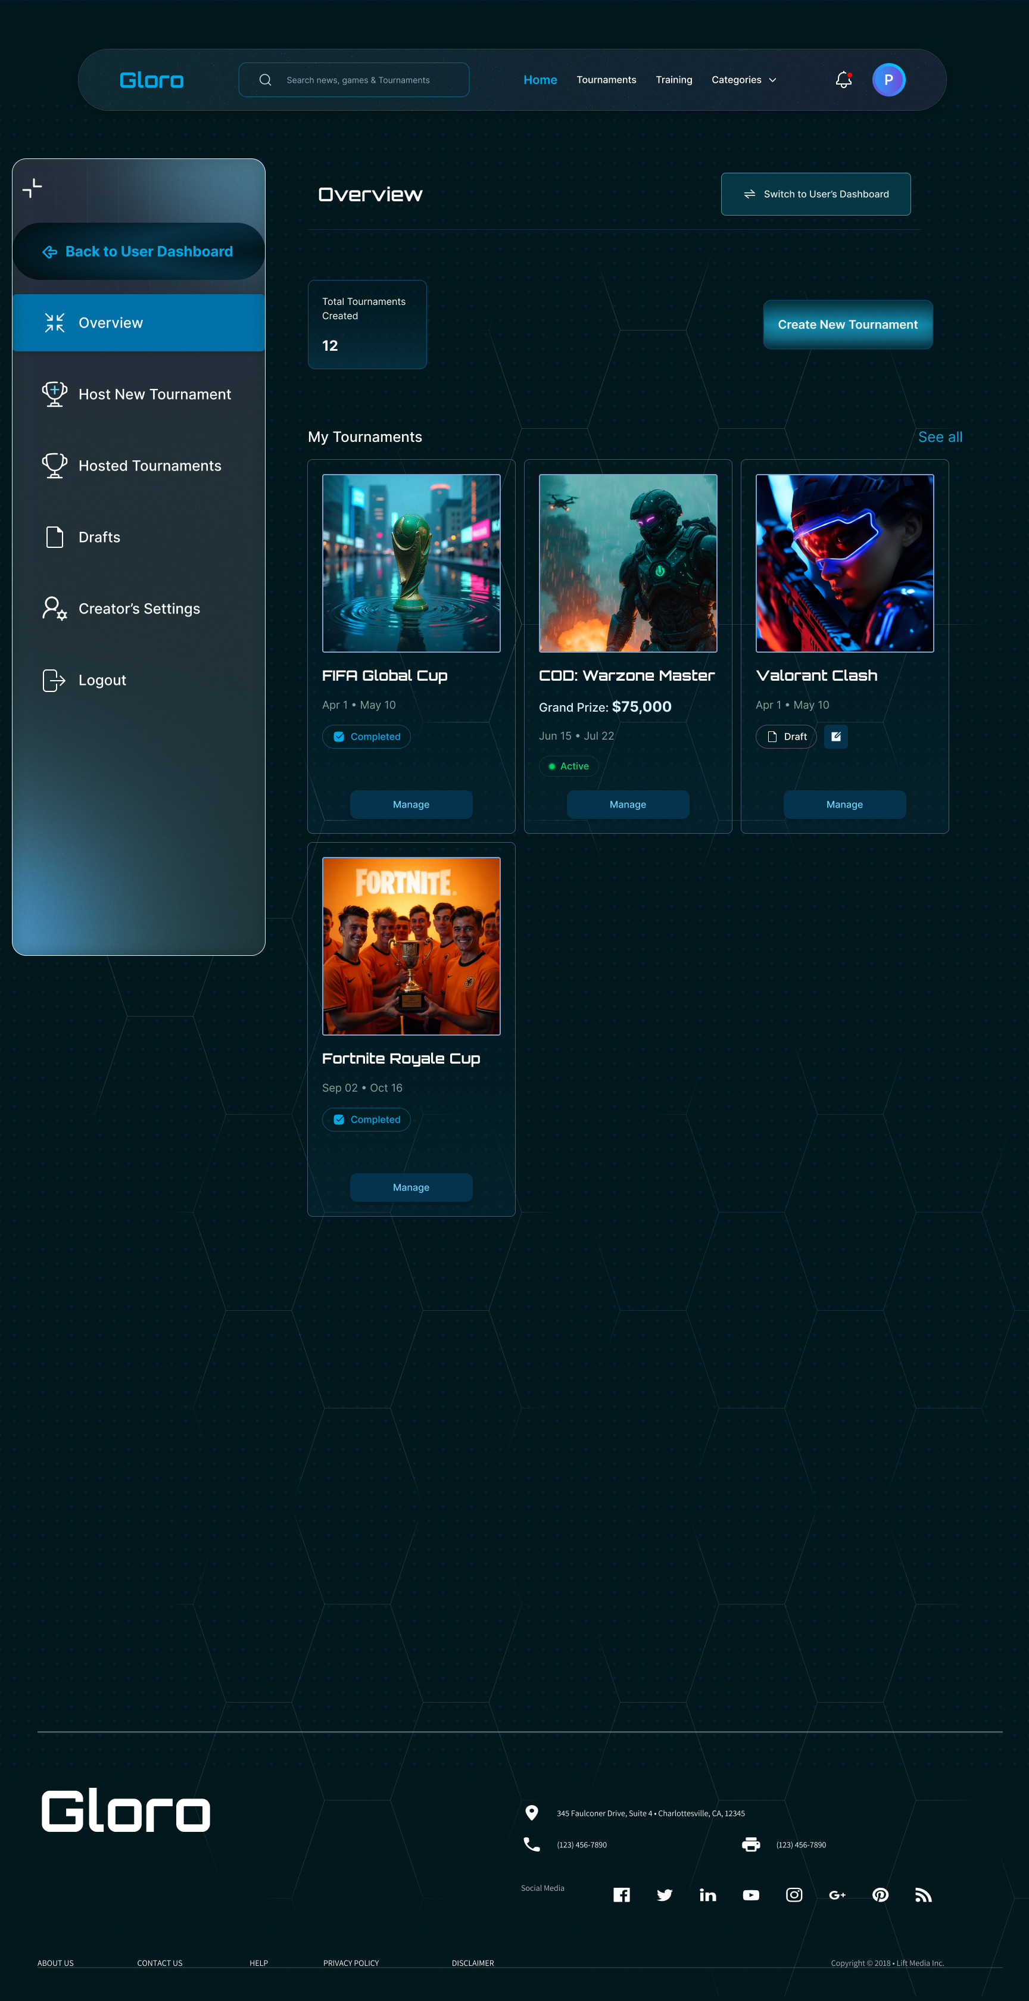Select Logout in sidebar
Viewport: 1029px width, 2001px height.
(139, 680)
